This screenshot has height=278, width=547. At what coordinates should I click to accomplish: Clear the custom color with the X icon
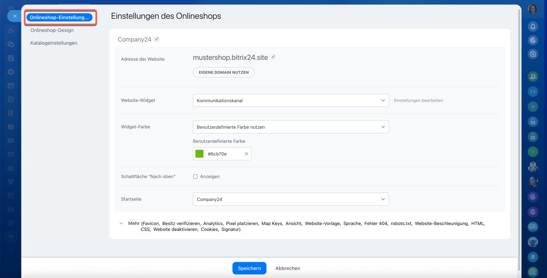click(246, 154)
